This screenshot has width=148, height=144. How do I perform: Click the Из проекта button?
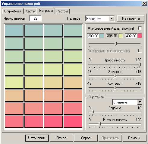(x=131, y=18)
